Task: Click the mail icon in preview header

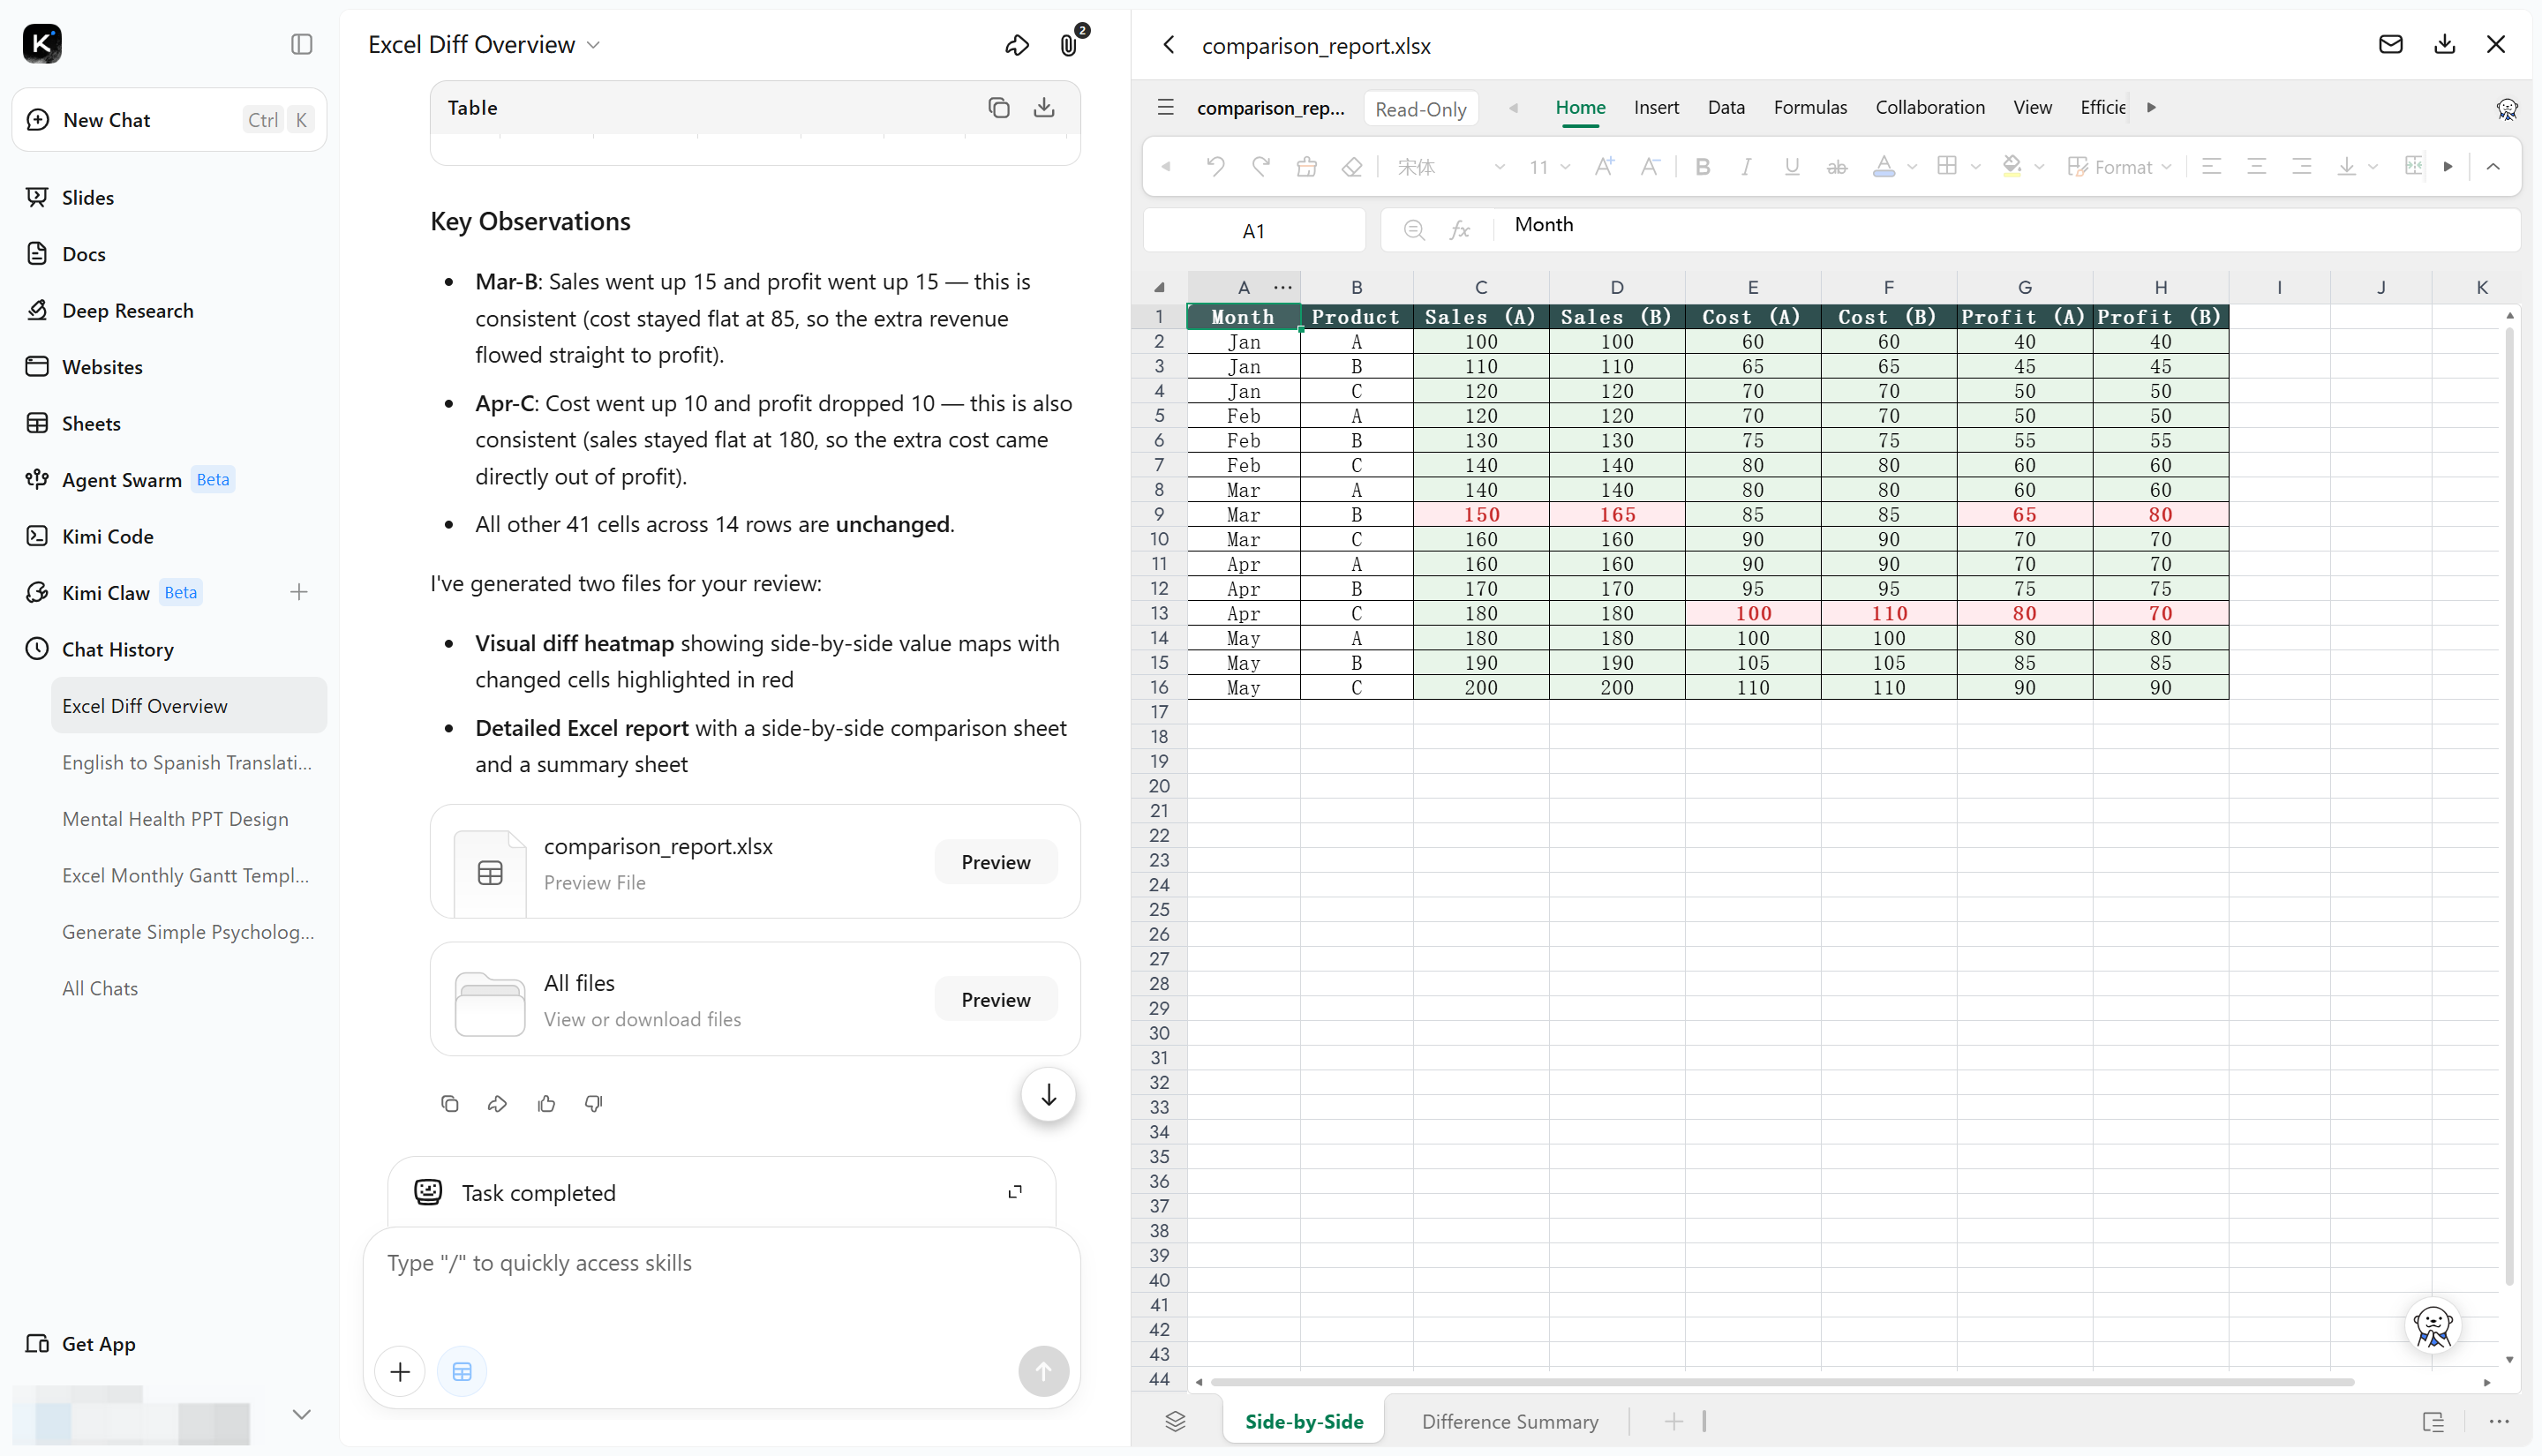Action: (x=2390, y=44)
